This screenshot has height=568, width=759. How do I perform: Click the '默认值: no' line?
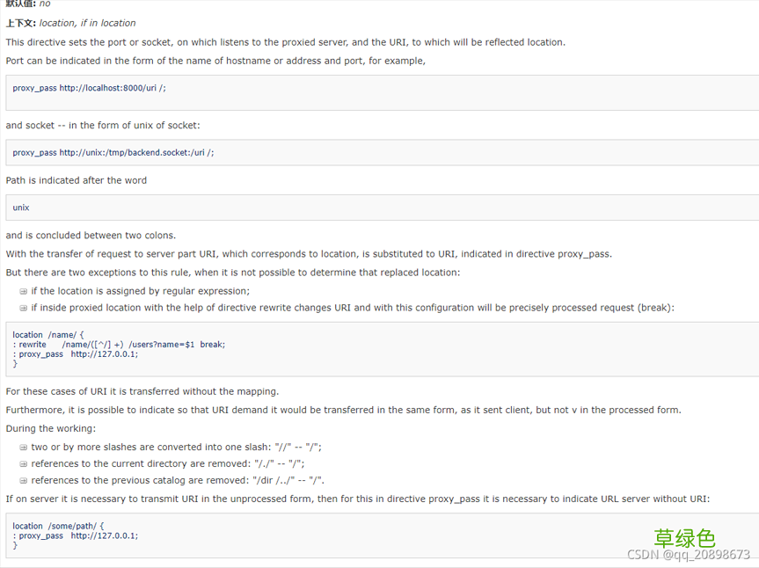pyautogui.click(x=28, y=4)
